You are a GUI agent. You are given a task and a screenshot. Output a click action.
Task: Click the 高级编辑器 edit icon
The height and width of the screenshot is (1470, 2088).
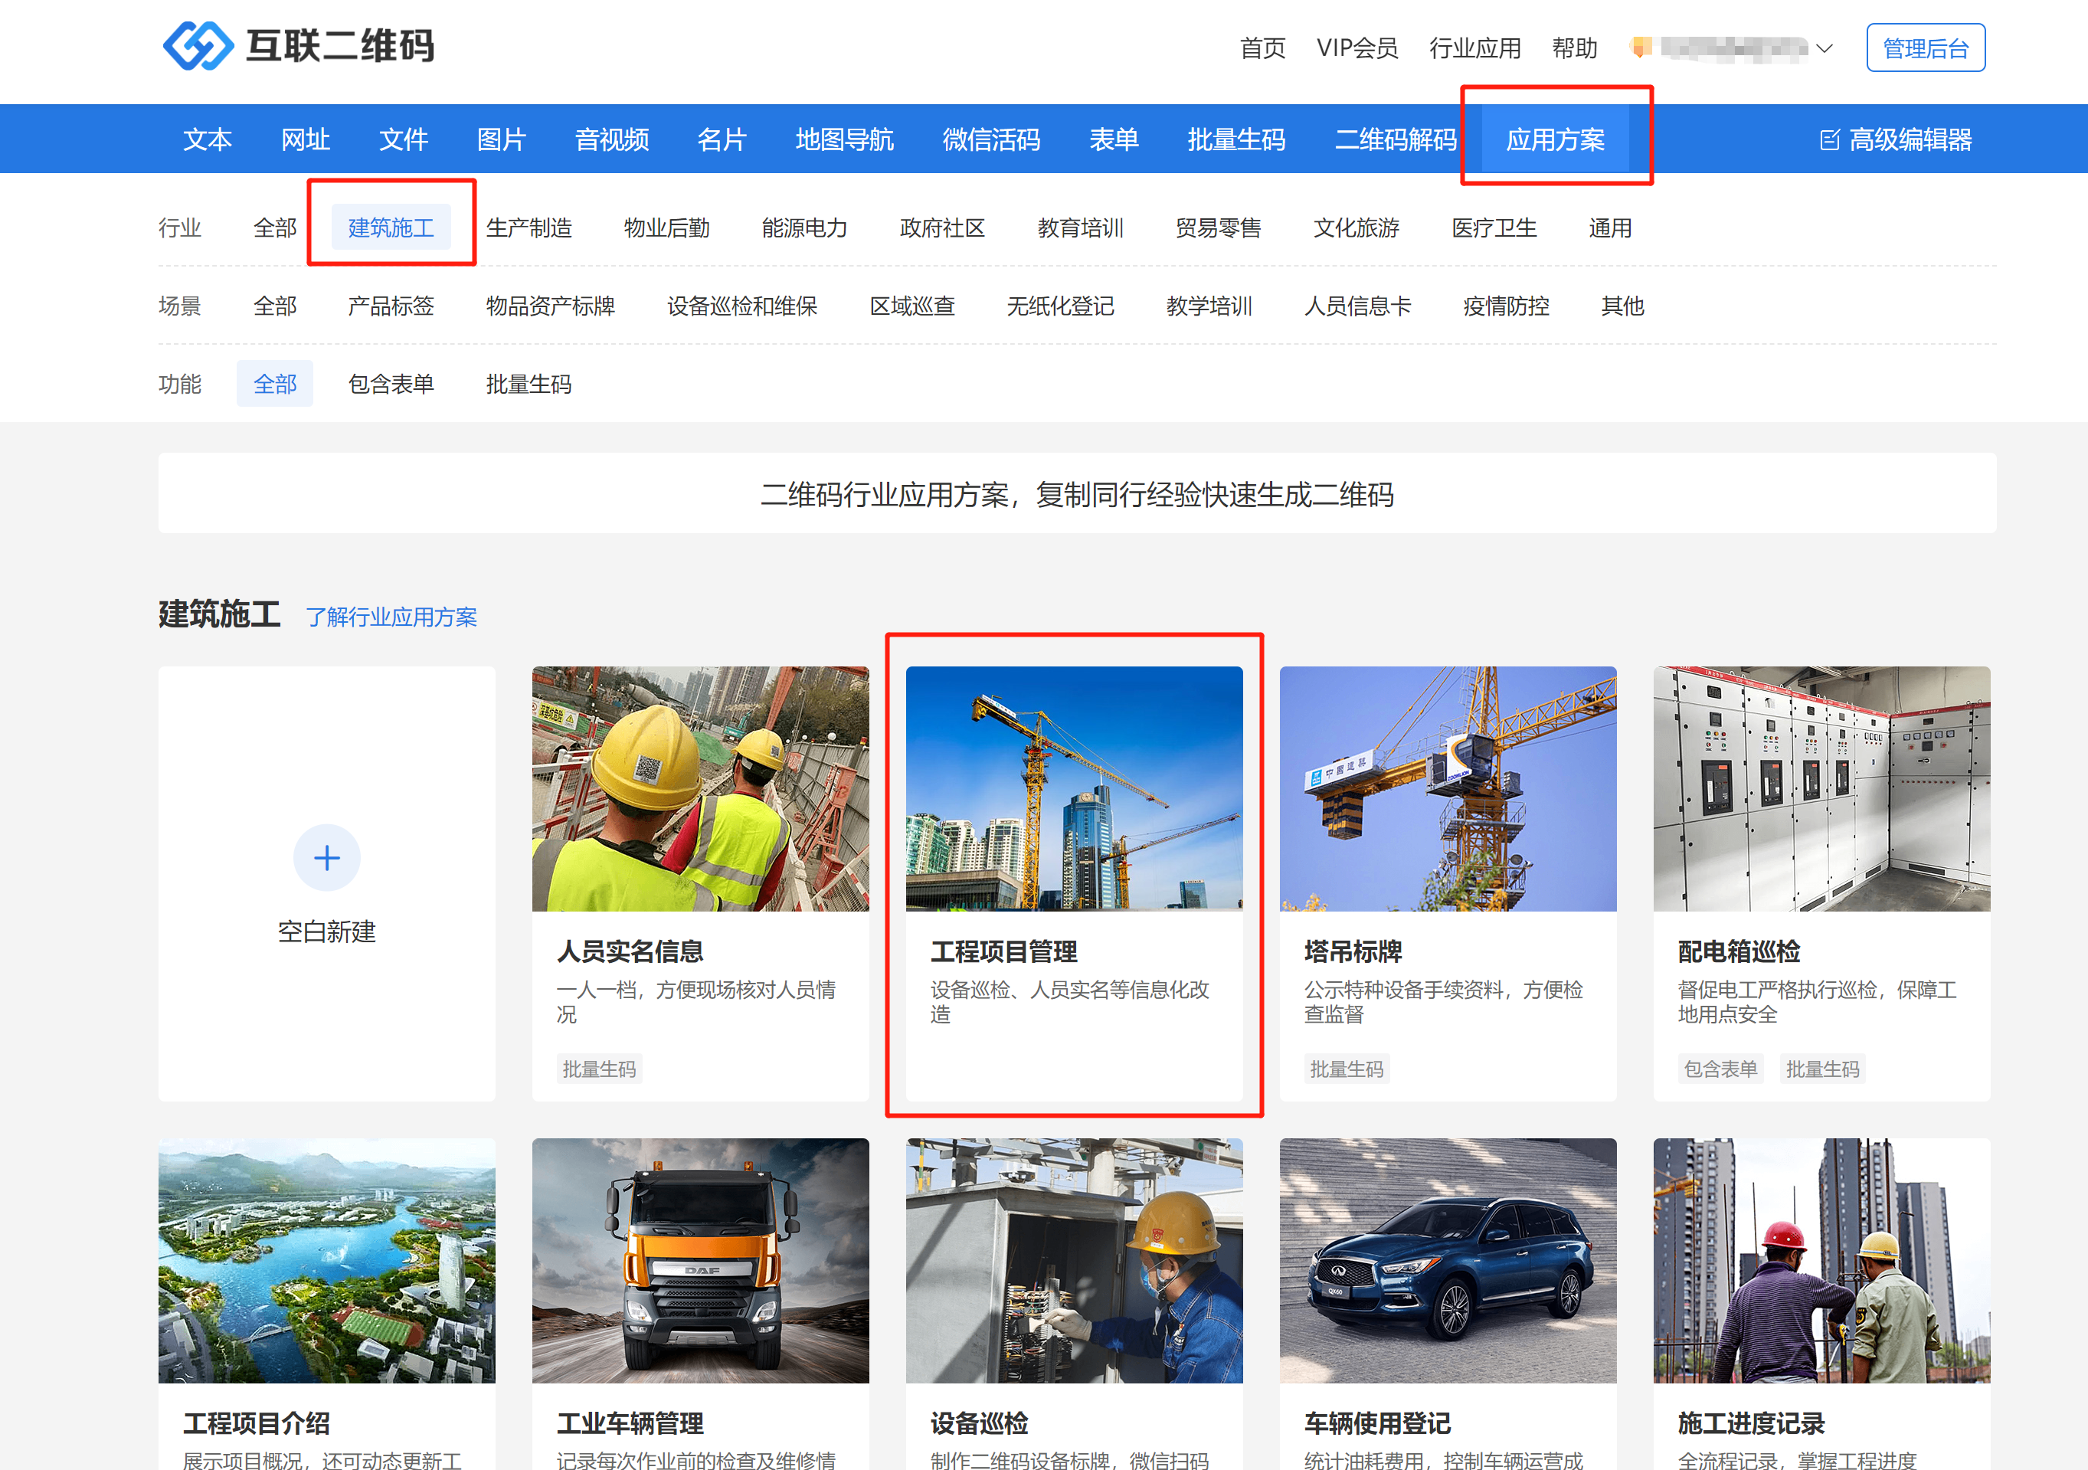coord(1829,140)
